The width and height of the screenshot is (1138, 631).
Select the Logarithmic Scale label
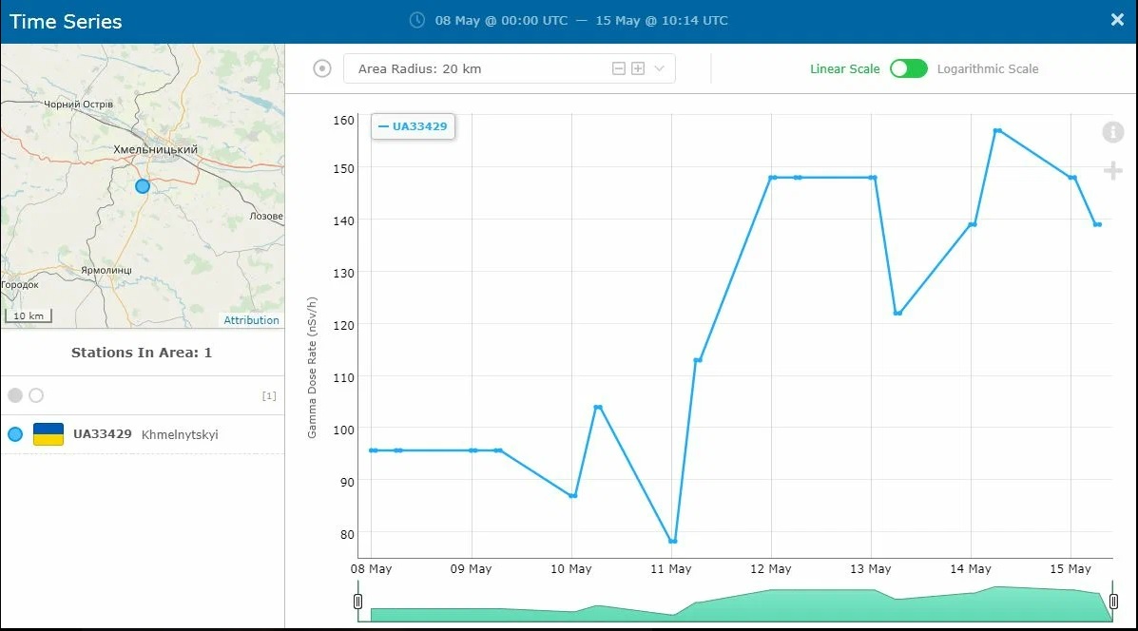[x=988, y=69]
